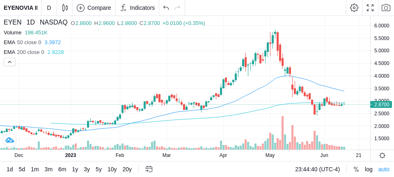Select the 20y time range
The width and height of the screenshot is (394, 177).
click(x=127, y=169)
